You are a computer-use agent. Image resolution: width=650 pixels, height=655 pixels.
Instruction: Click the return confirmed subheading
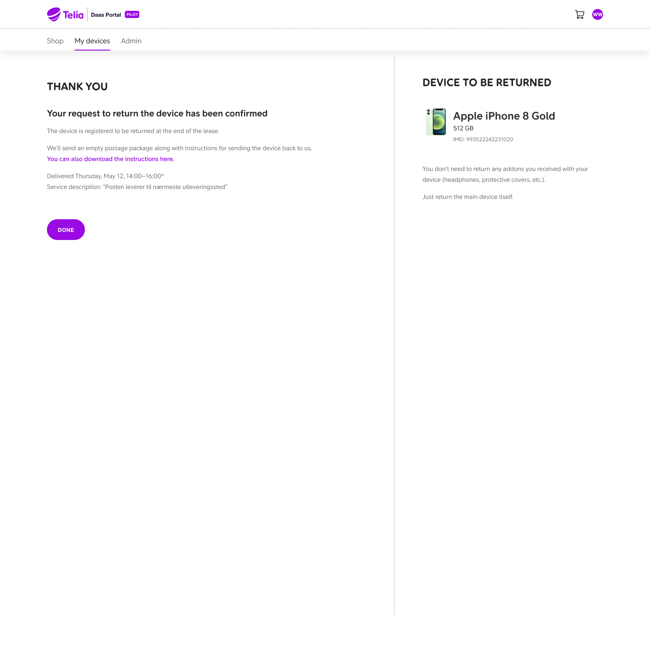tap(157, 113)
